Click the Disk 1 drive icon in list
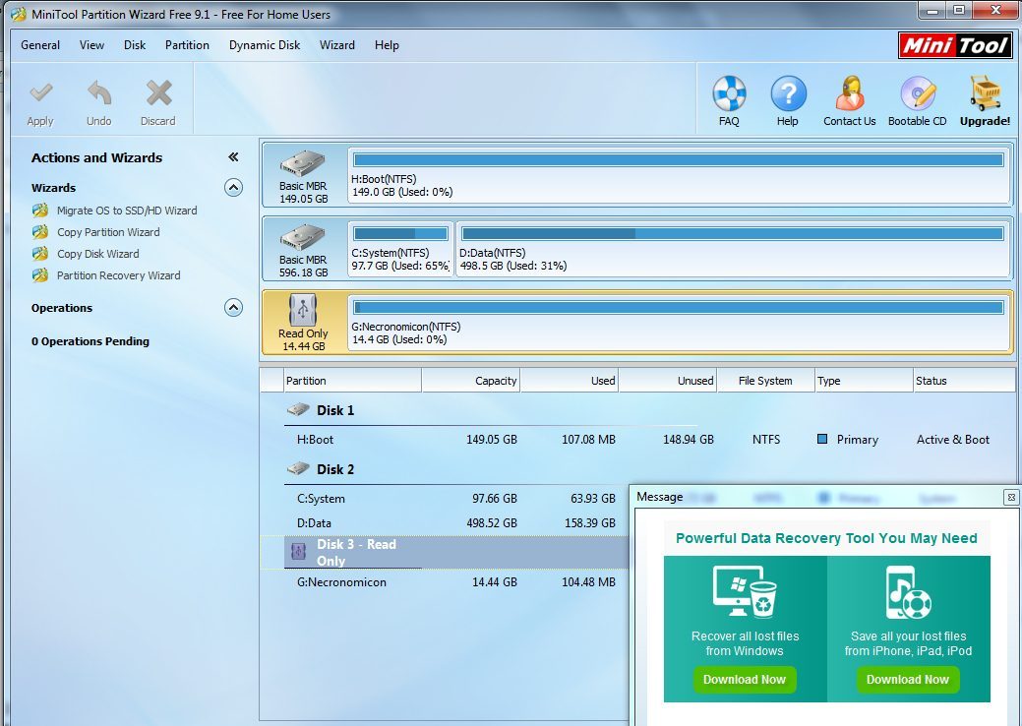The height and width of the screenshot is (726, 1022). point(298,410)
